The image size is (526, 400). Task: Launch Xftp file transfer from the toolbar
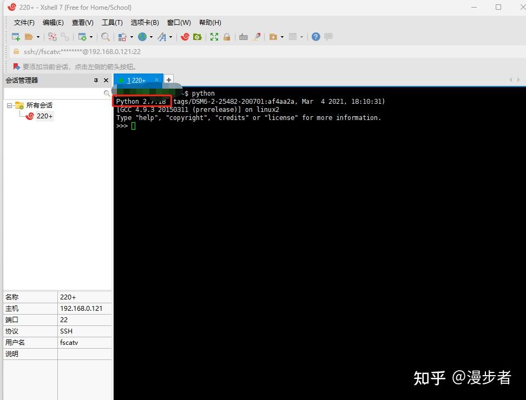pos(197,37)
